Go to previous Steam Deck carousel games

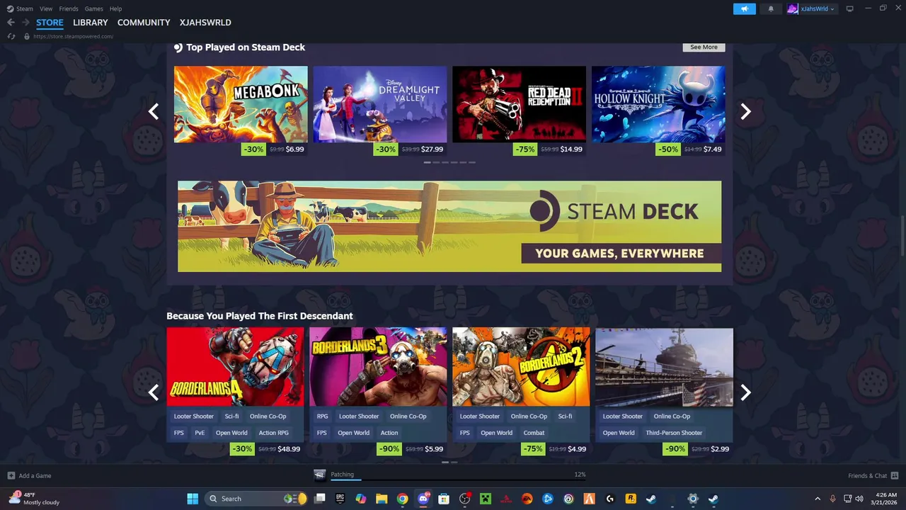(154, 111)
